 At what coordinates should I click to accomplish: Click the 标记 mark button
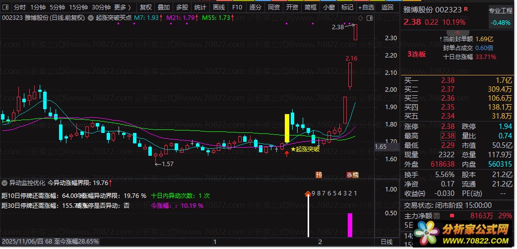pos(347,7)
